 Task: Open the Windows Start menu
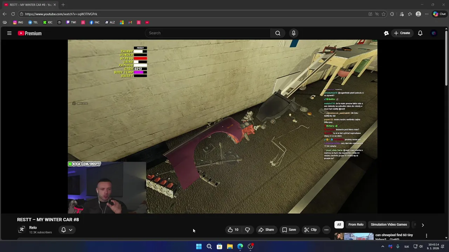click(x=199, y=246)
